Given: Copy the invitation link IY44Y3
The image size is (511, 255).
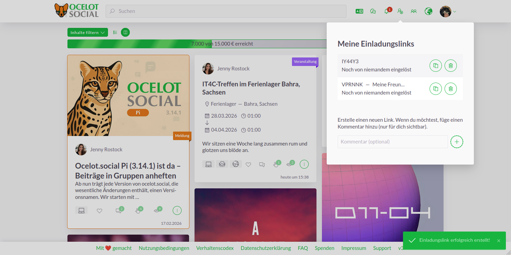Looking at the screenshot, I should pos(435,66).
